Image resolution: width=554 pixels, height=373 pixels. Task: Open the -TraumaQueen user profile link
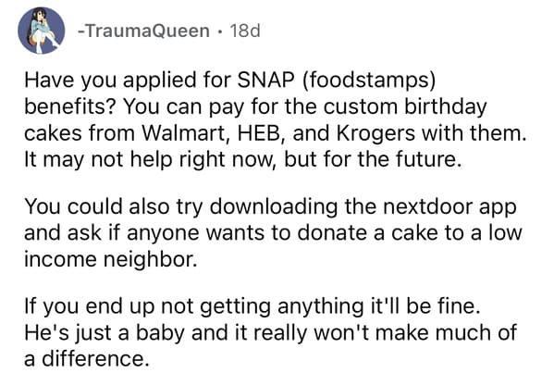143,31
